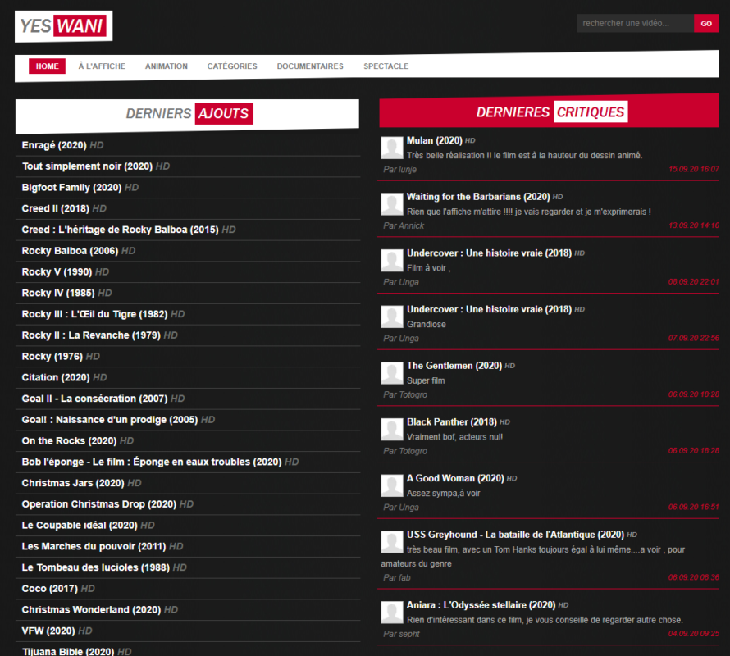Click the avatar next to The Gentlemen review

(391, 373)
